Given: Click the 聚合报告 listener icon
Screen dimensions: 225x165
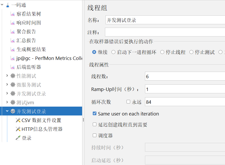Looking at the screenshot, I should [13, 32].
